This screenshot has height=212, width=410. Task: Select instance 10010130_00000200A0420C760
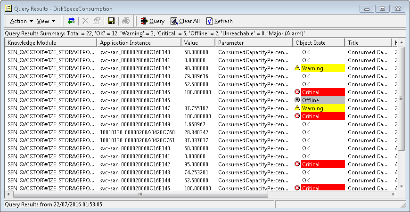click(137, 132)
